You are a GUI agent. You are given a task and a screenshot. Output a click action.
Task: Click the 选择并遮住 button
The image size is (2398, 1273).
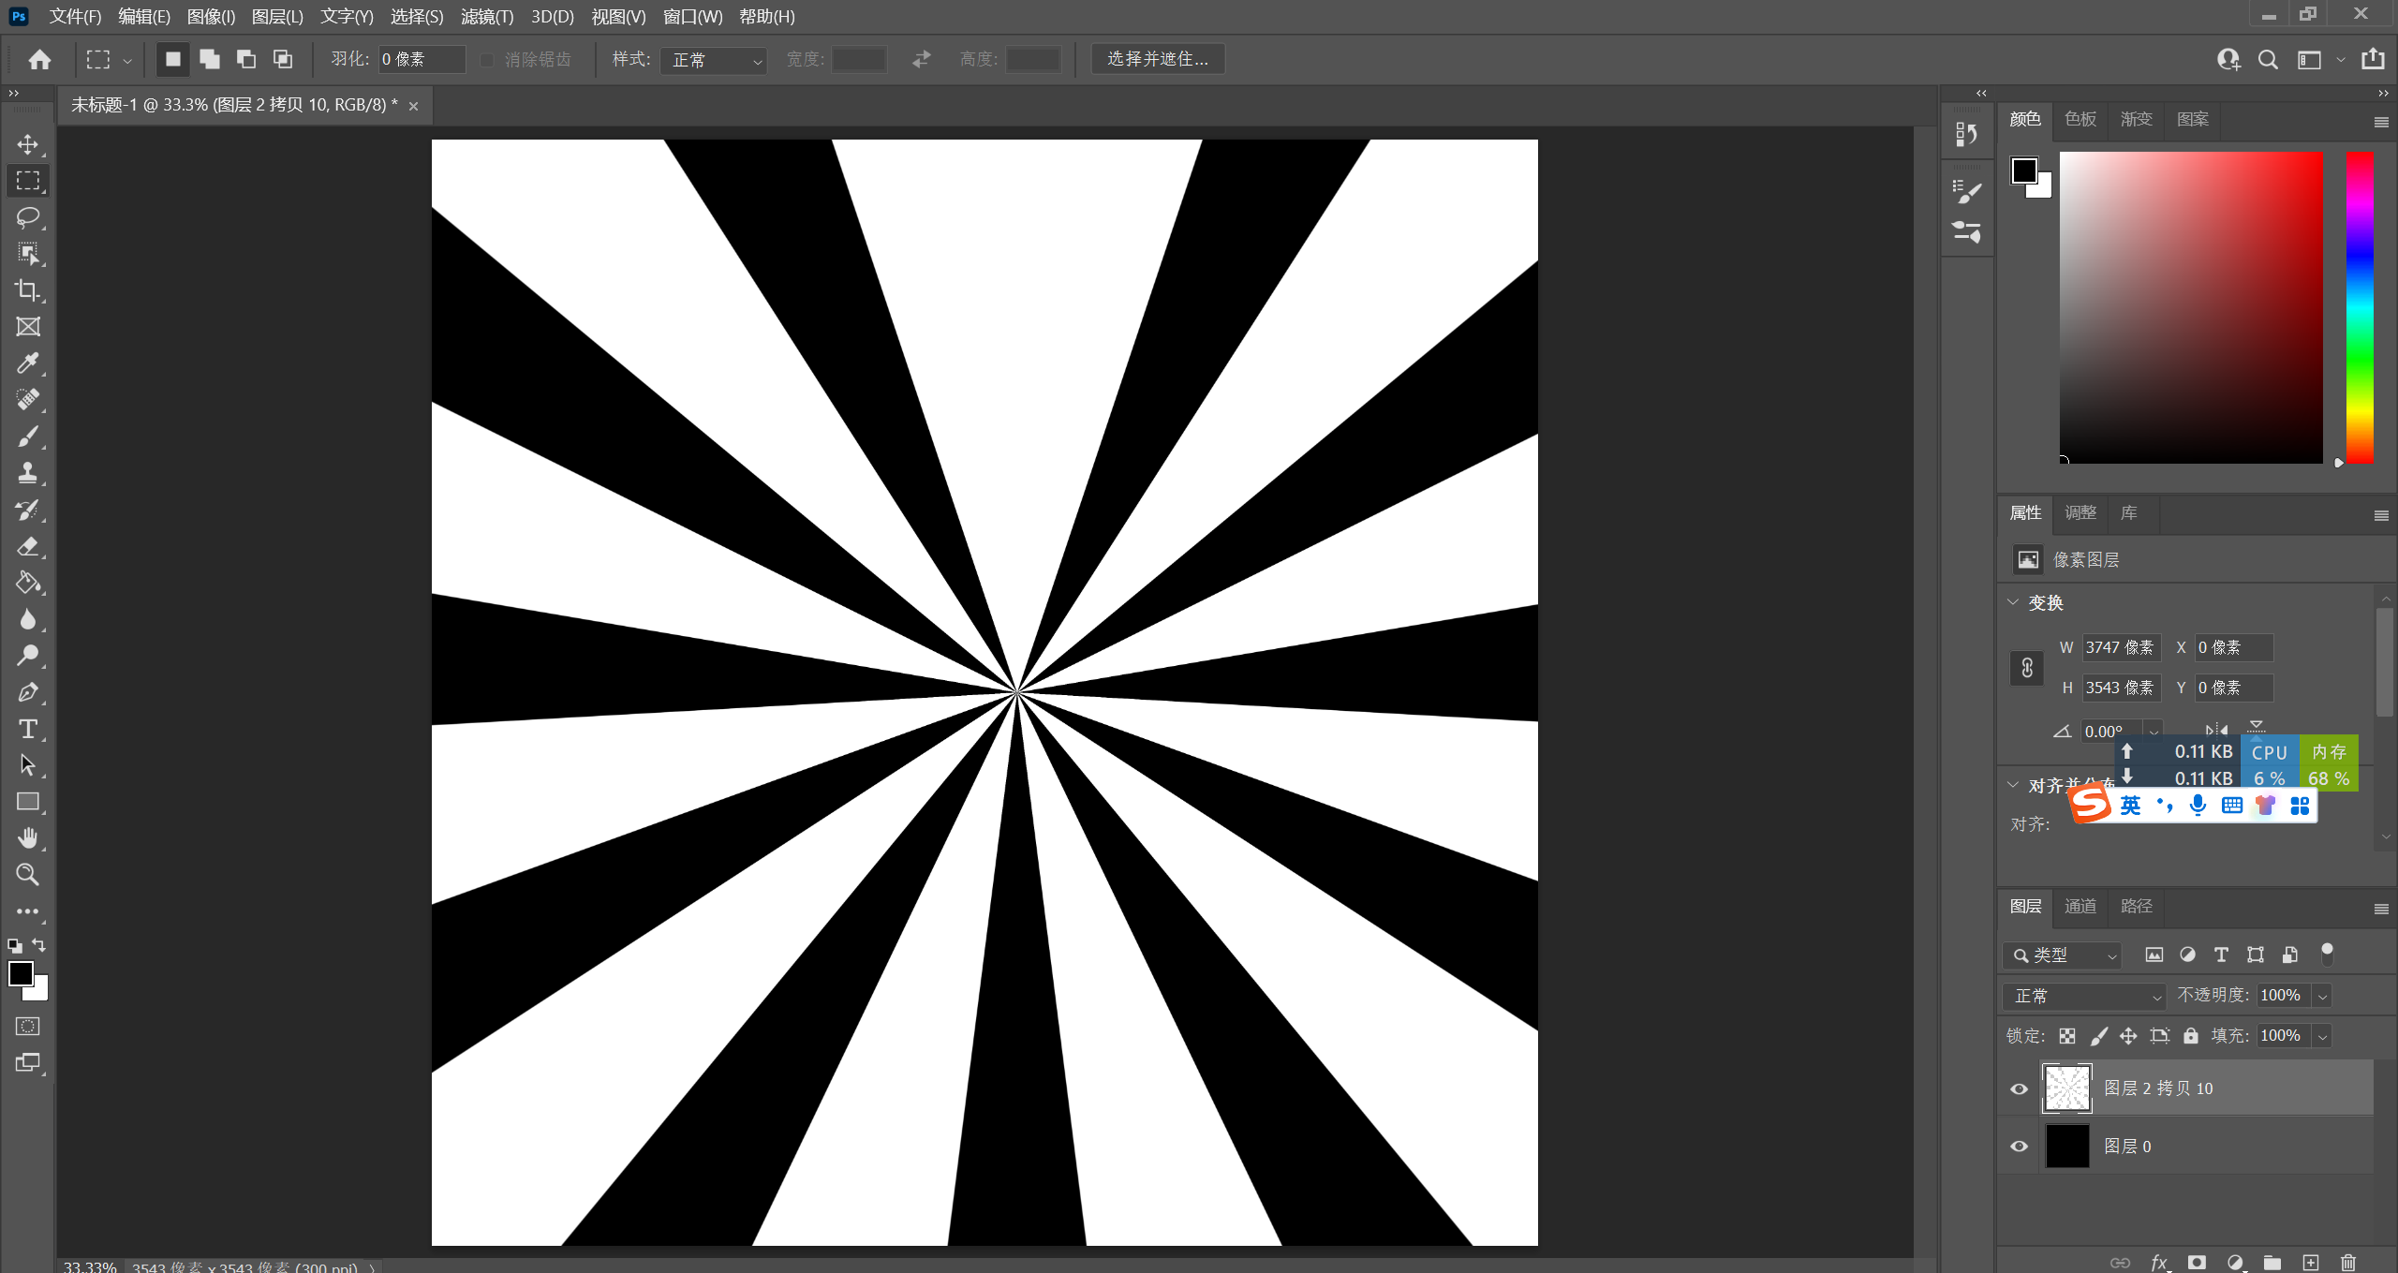(x=1158, y=59)
